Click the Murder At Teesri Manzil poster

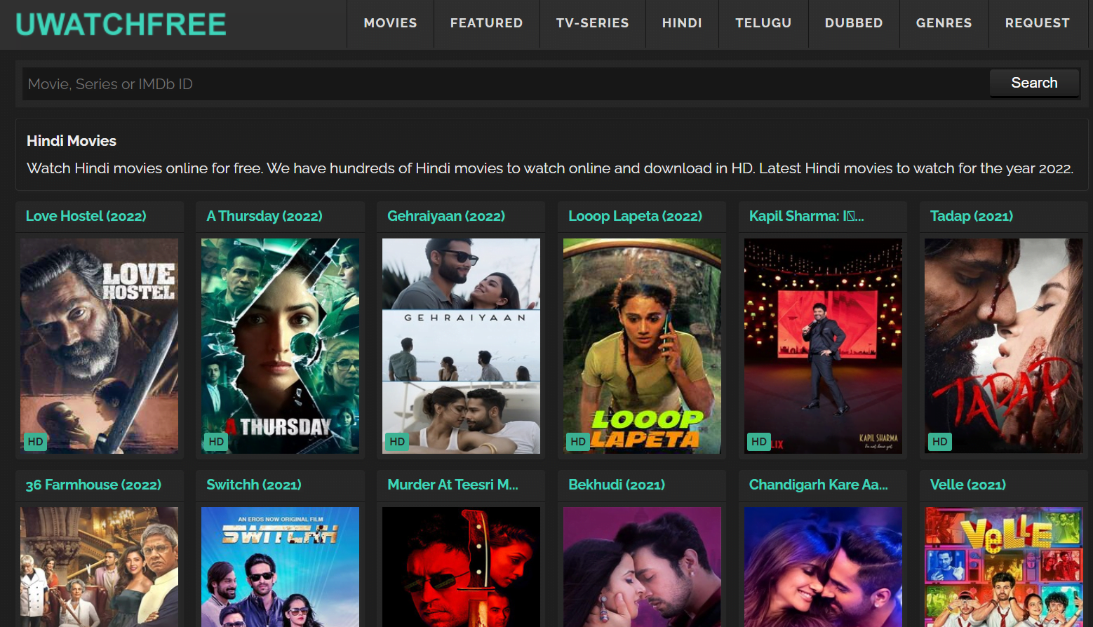461,567
